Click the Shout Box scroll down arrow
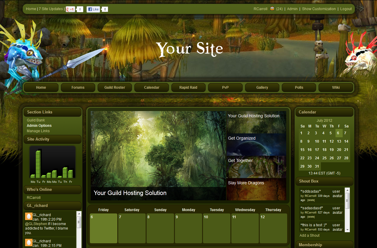377x248 pixels. (347, 230)
